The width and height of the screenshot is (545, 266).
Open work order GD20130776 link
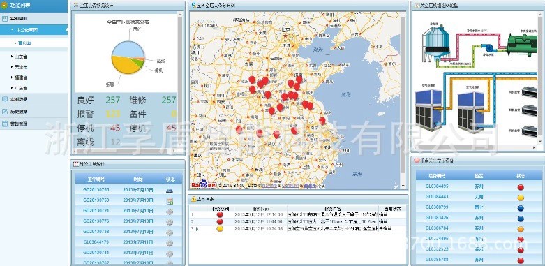96,221
